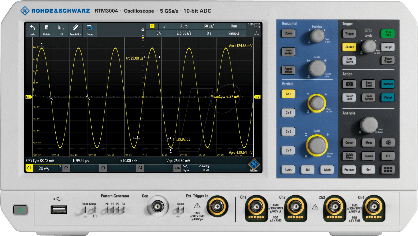418x236 pixels.
Task: Tap the Undo icon on the screen toolbar
Action: point(33,29)
